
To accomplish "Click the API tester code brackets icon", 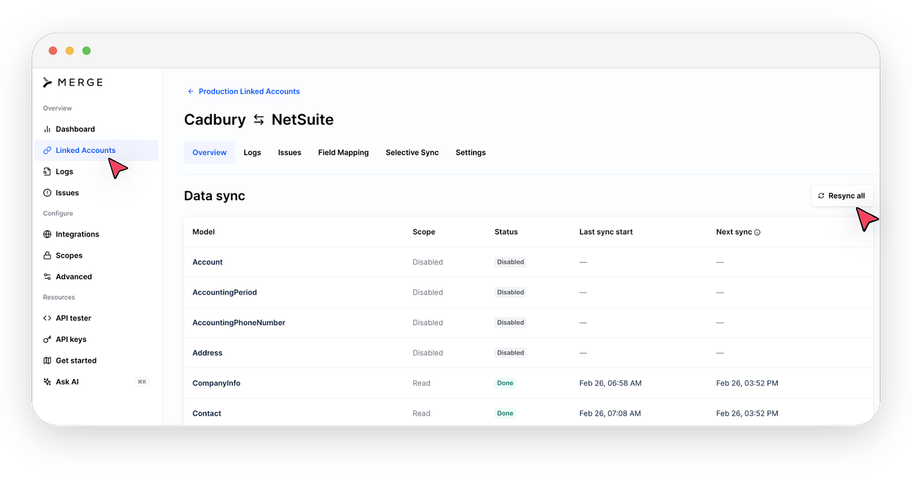I will 47,318.
